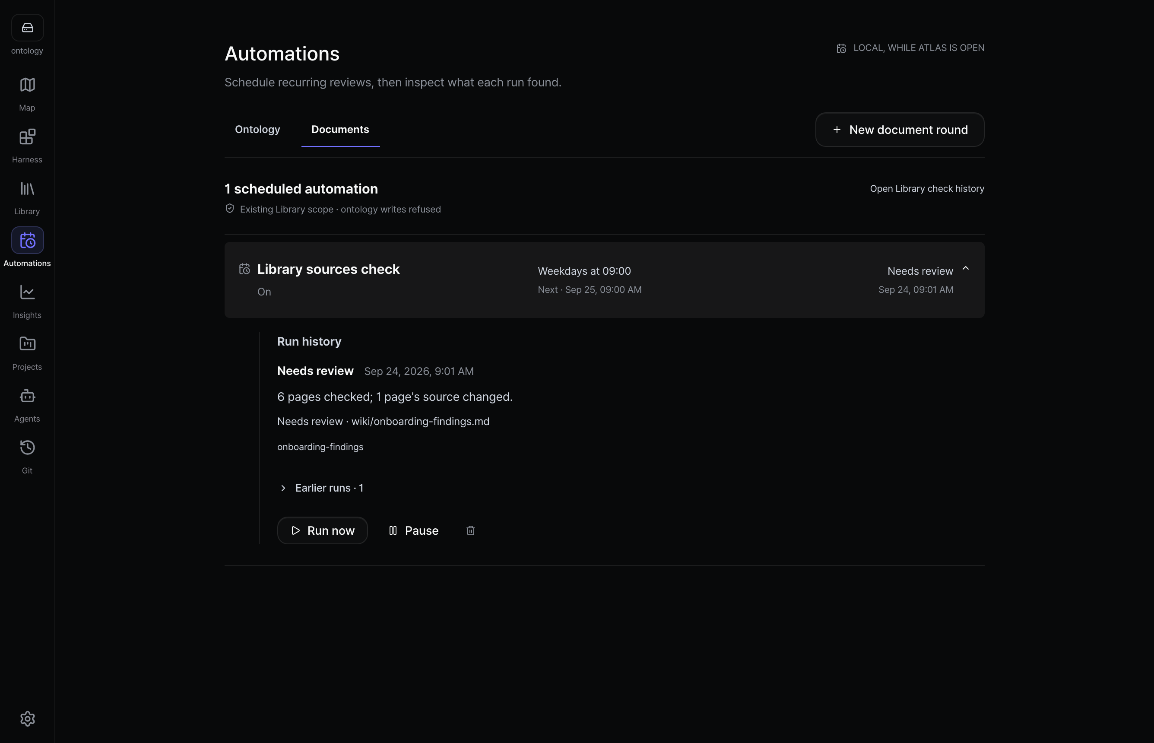Open Library check history link

click(927, 189)
